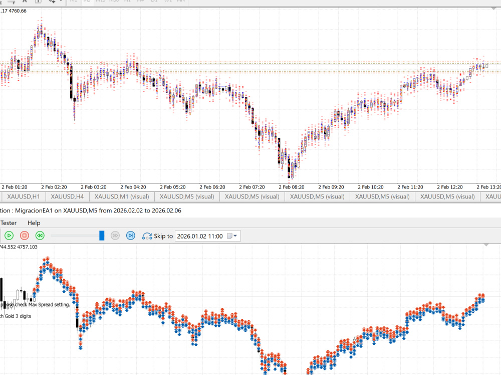Click the 2 Feb 05:20 time axis label
Viewport: 501px width, 375px height.
pyautogui.click(x=173, y=187)
